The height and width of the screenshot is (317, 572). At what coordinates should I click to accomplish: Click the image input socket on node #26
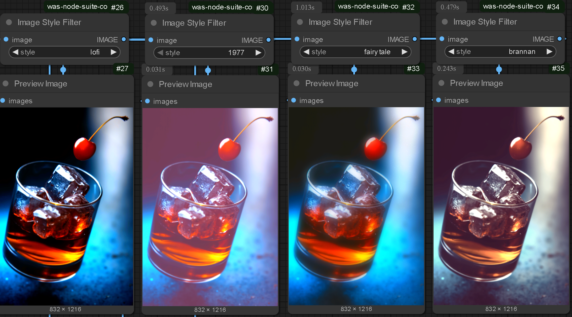(6, 39)
